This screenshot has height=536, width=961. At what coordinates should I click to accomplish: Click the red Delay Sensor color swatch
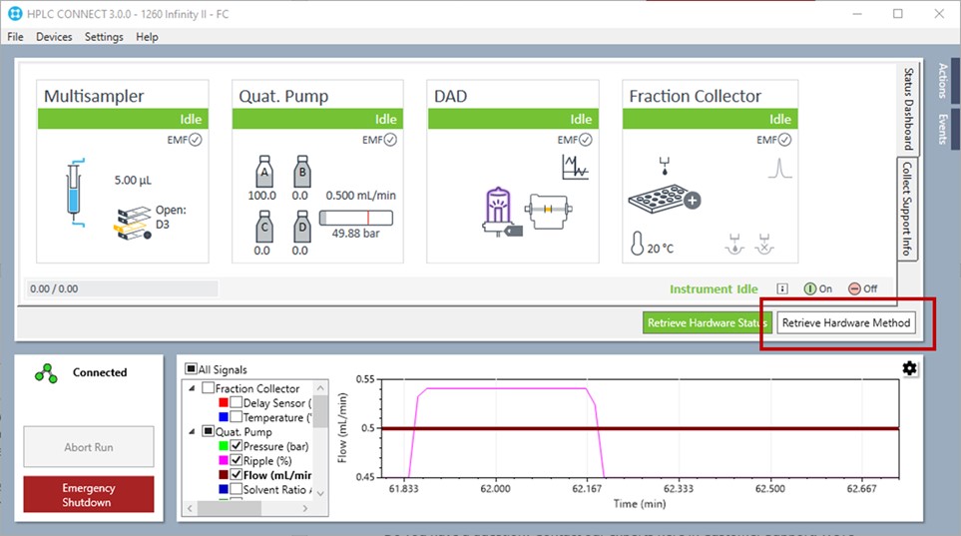tap(224, 403)
